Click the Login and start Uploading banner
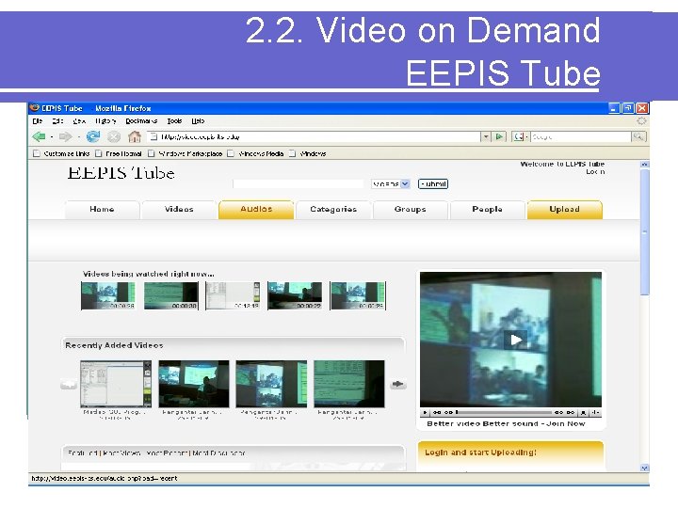 point(510,452)
